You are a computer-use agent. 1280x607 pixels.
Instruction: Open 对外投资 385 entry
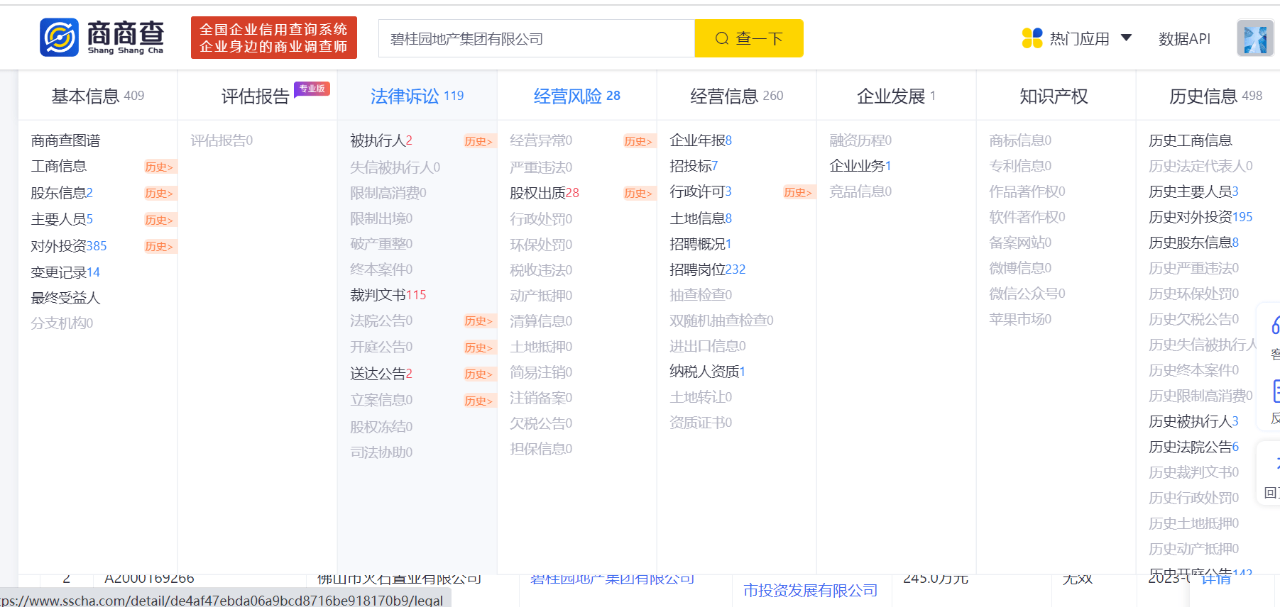[x=69, y=246]
